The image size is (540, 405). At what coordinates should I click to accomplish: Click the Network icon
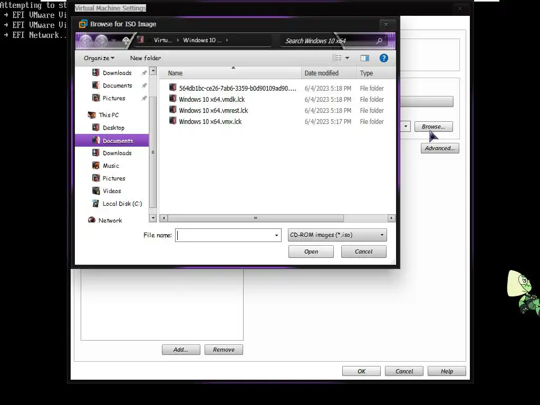point(92,220)
